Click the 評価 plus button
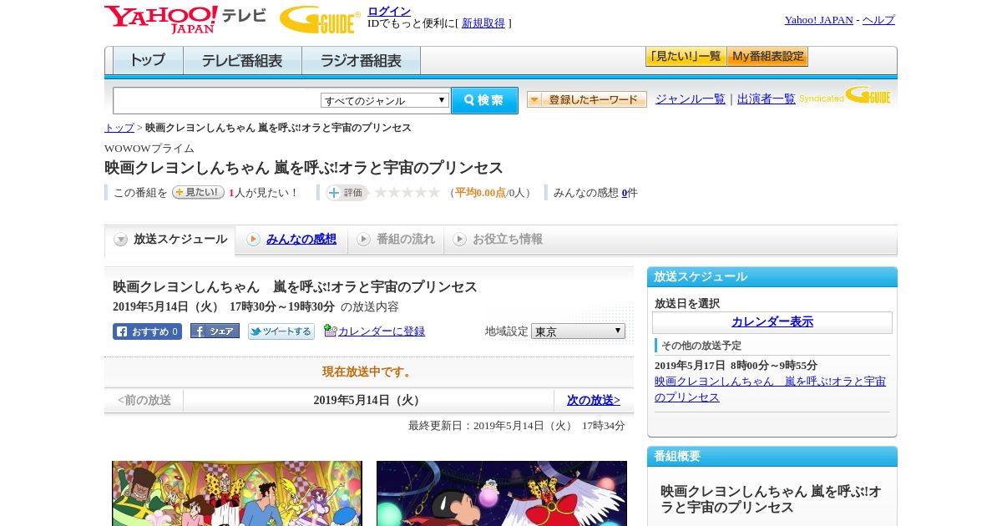 click(x=347, y=193)
